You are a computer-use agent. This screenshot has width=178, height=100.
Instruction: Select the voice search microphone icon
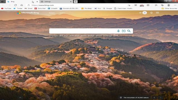[118, 31]
